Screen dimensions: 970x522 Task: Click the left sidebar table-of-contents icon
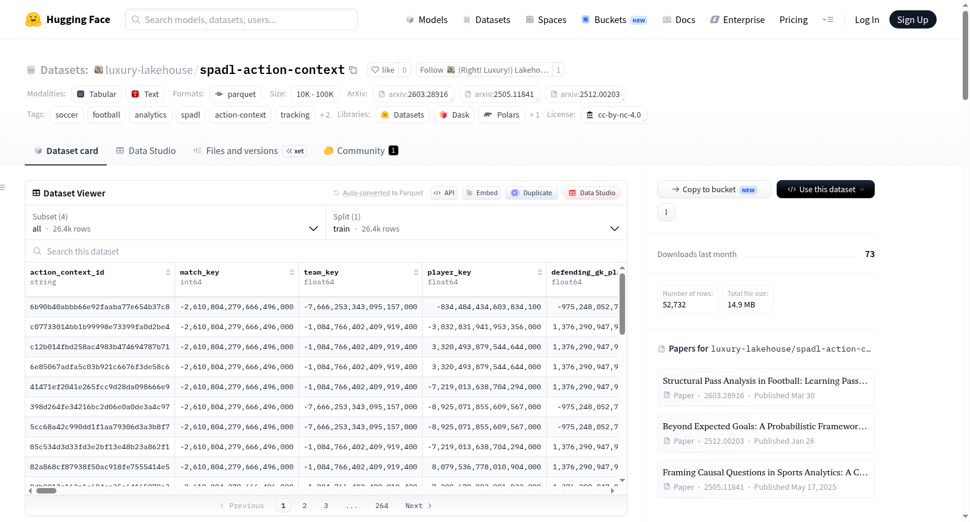(2, 187)
